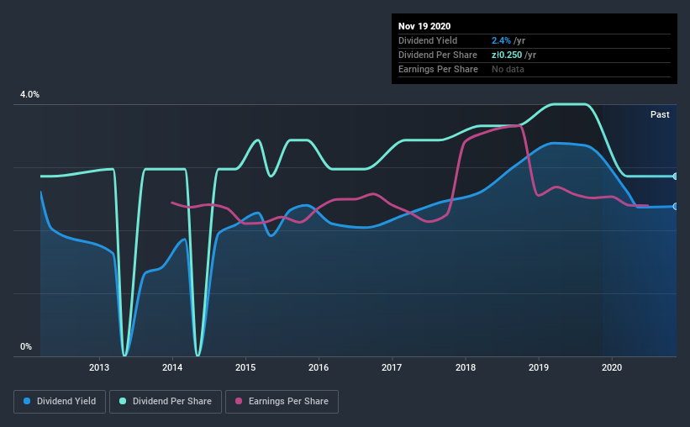
Task: Click the 2020 x-axis label
Action: [612, 367]
